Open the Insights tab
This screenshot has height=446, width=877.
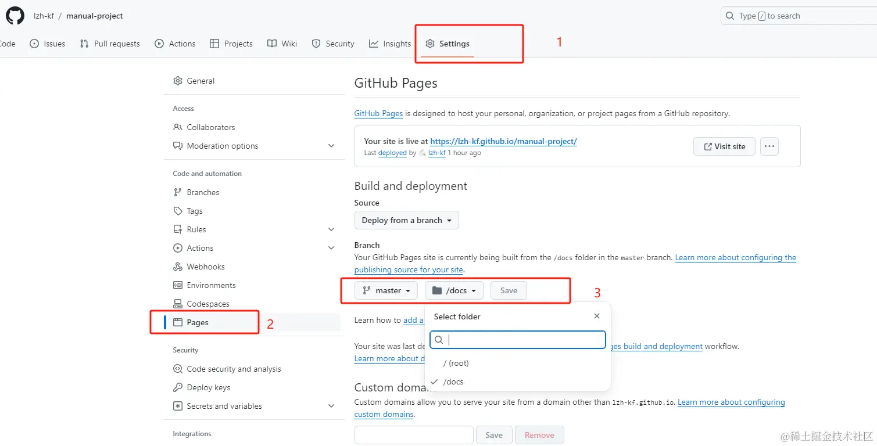pyautogui.click(x=390, y=44)
